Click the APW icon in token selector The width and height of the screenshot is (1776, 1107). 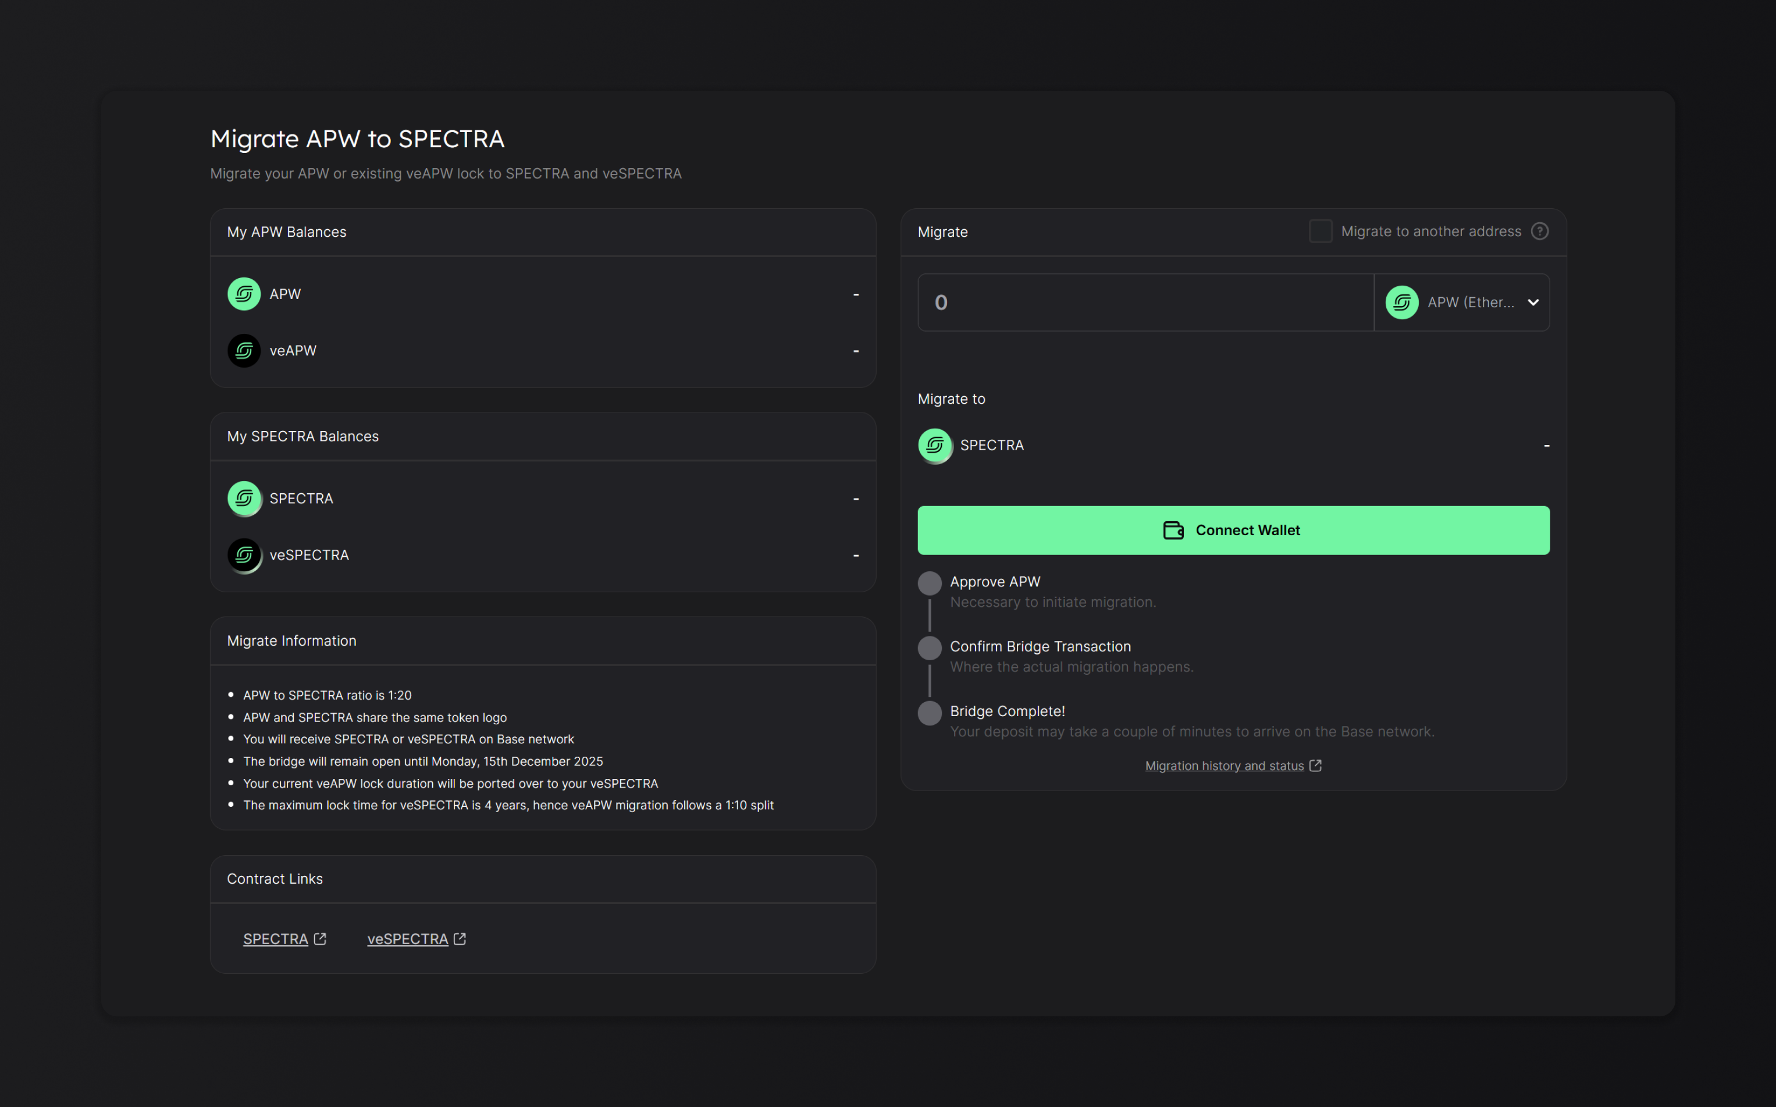point(1402,302)
